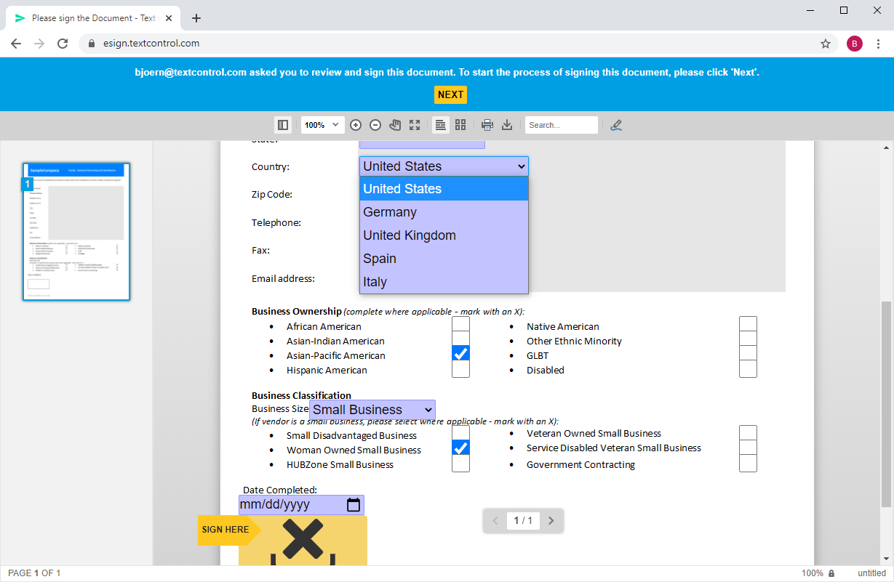Print the document
894x582 pixels.
[487, 124]
